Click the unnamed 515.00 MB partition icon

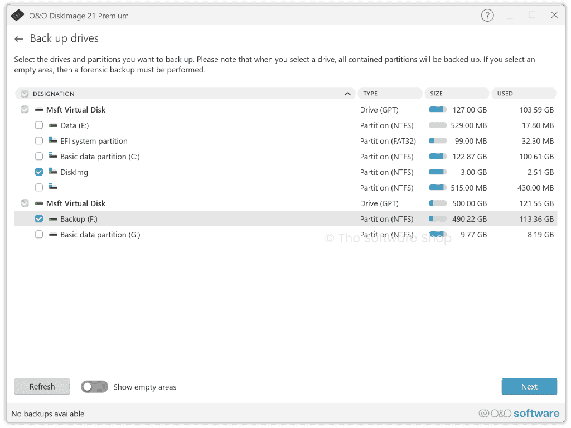pos(53,187)
